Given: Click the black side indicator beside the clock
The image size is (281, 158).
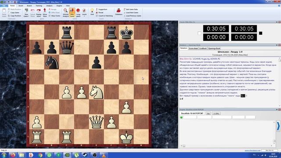Looking at the screenshot, I should [x=260, y=33].
